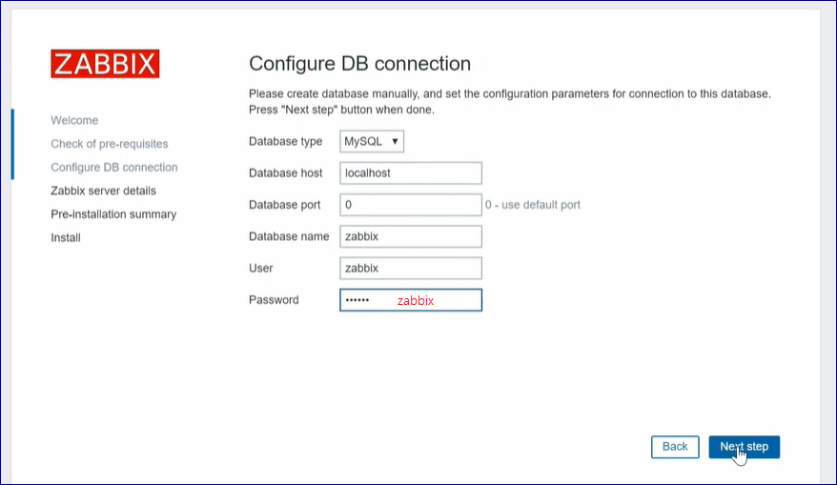Click the Back button
The image size is (837, 485).
point(675,447)
